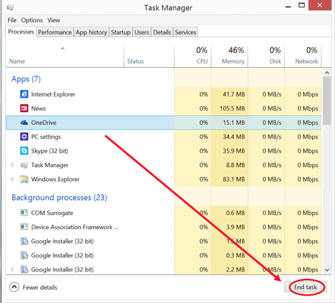Sort by the Memory column header

pos(230,56)
